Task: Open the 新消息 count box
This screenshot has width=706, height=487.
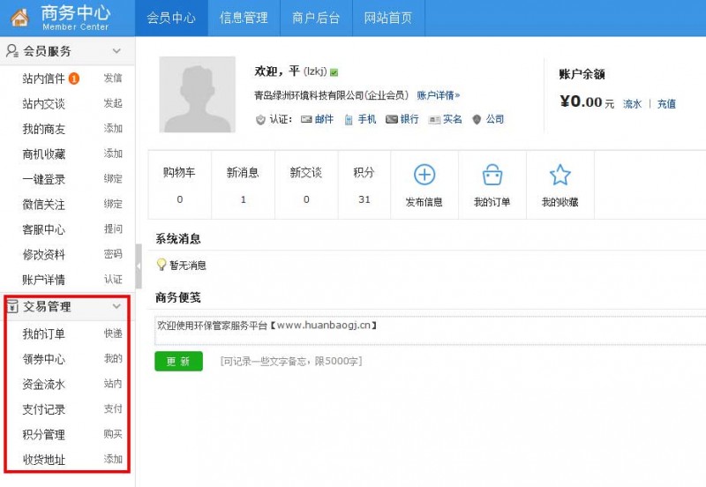Action: pyautogui.click(x=243, y=185)
